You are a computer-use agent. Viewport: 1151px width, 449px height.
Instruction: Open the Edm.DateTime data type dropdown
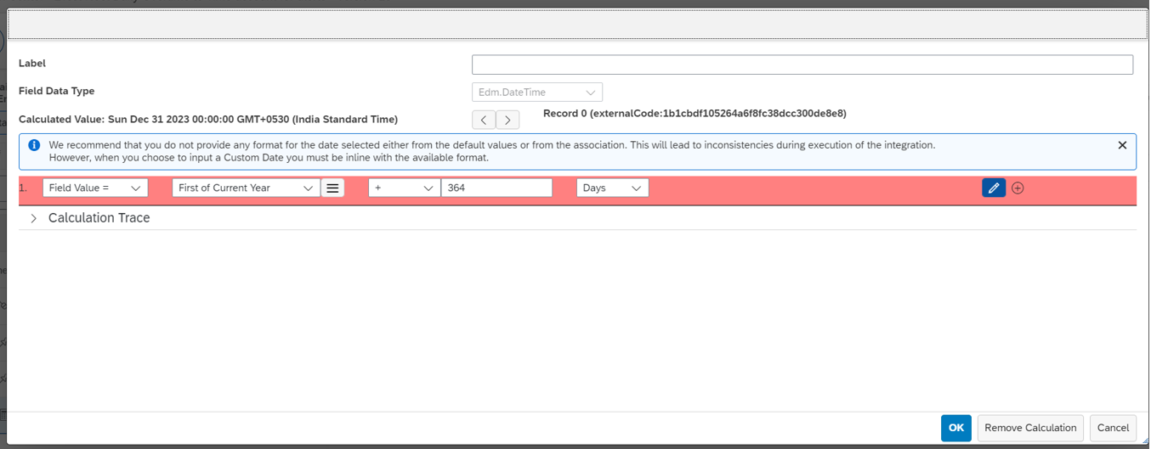point(537,93)
